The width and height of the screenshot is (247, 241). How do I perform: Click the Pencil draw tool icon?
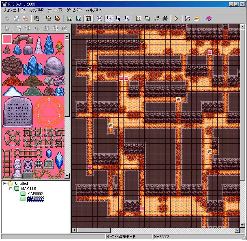(37, 28)
